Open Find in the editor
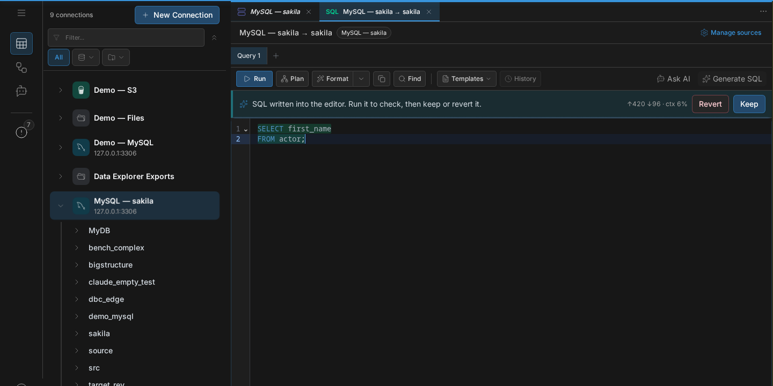The image size is (773, 386). [410, 79]
